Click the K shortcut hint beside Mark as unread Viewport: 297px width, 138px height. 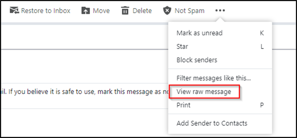pos(262,33)
